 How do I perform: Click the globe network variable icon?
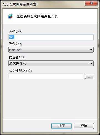[10, 16]
